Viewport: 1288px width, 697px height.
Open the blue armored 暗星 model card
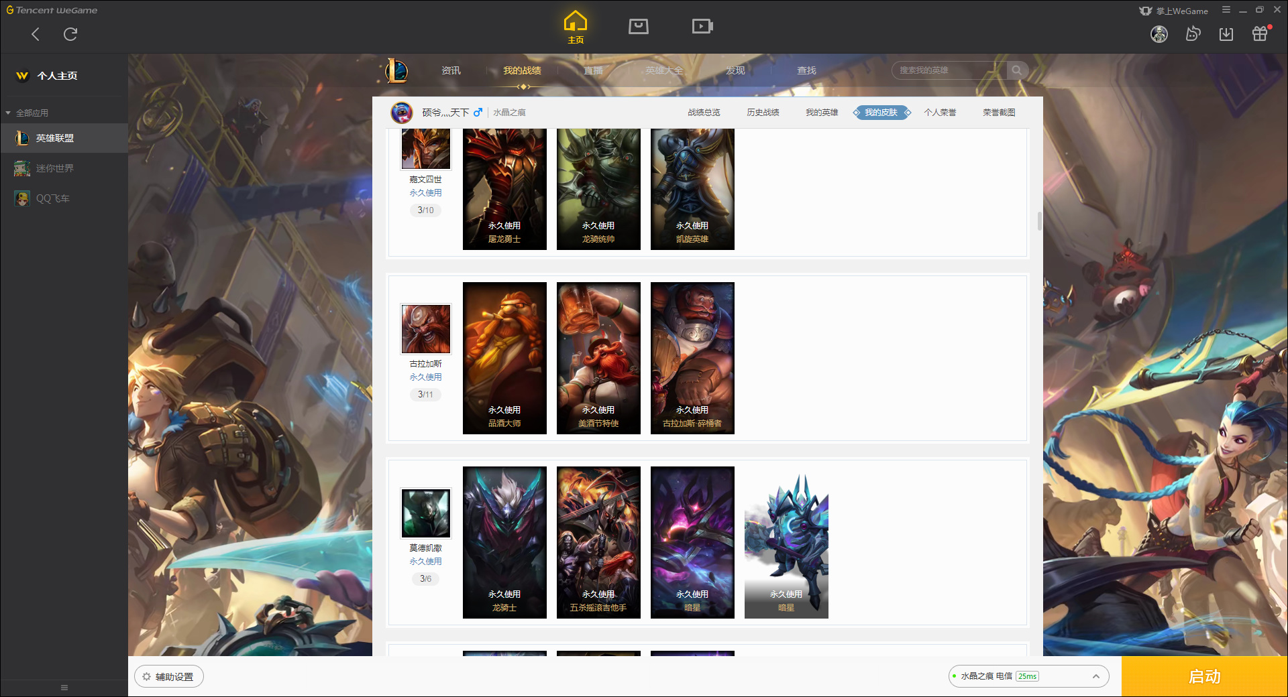786,542
